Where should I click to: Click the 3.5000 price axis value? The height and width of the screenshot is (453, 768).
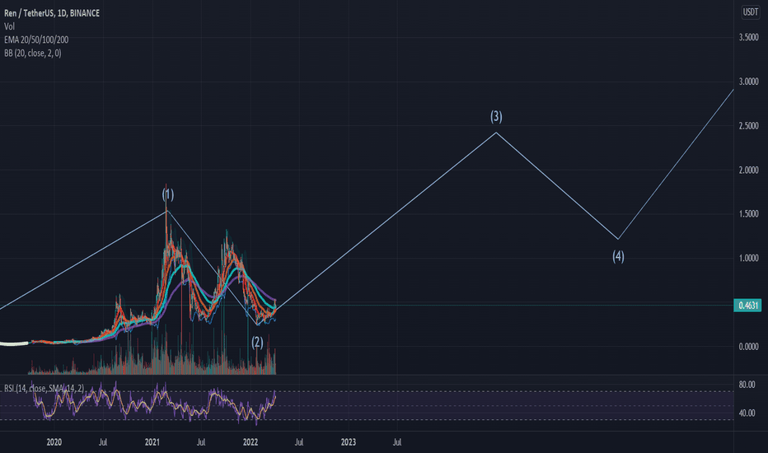tap(748, 37)
